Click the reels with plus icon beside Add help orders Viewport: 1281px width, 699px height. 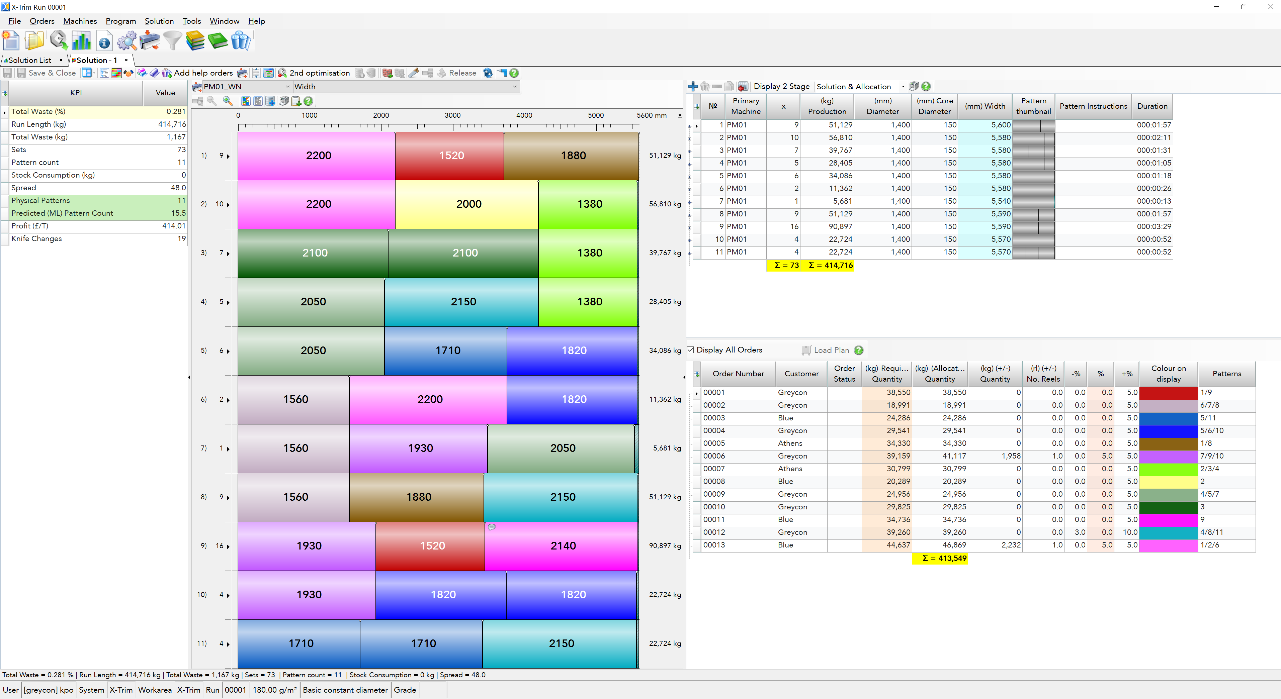pos(167,73)
